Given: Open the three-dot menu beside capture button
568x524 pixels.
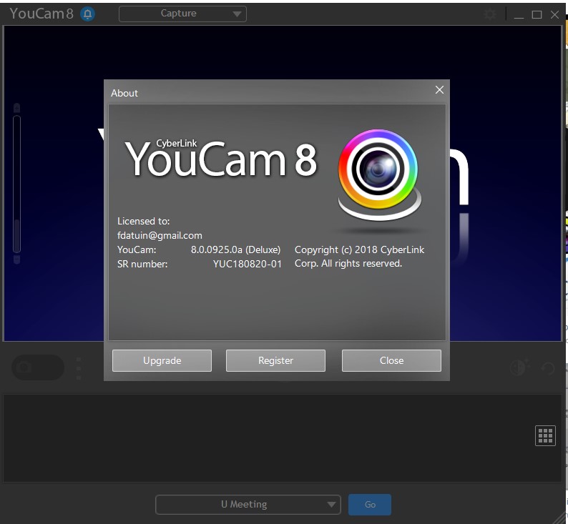Looking at the screenshot, I should pos(79,369).
